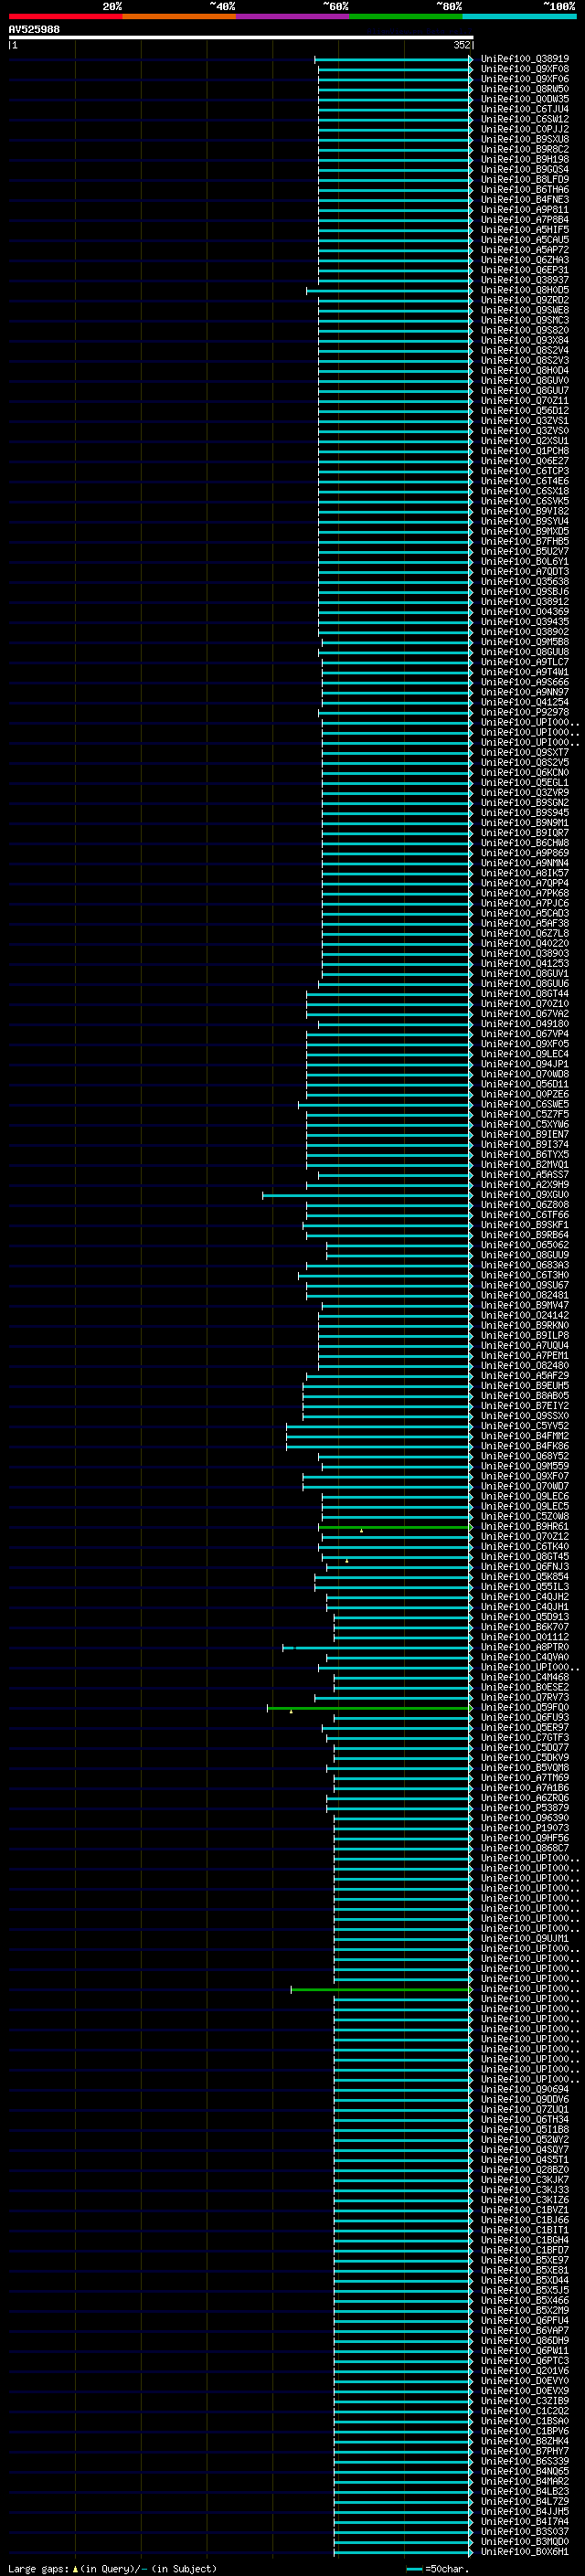
Task: Click hit label UniRef100_B5XE97
Action: 525,2260
